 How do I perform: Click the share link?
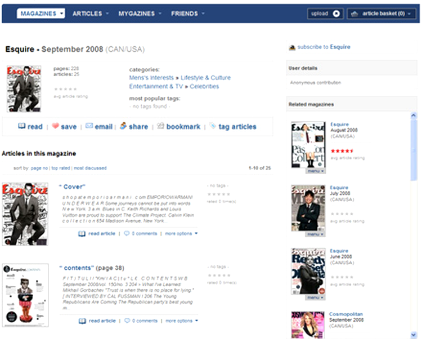(138, 127)
